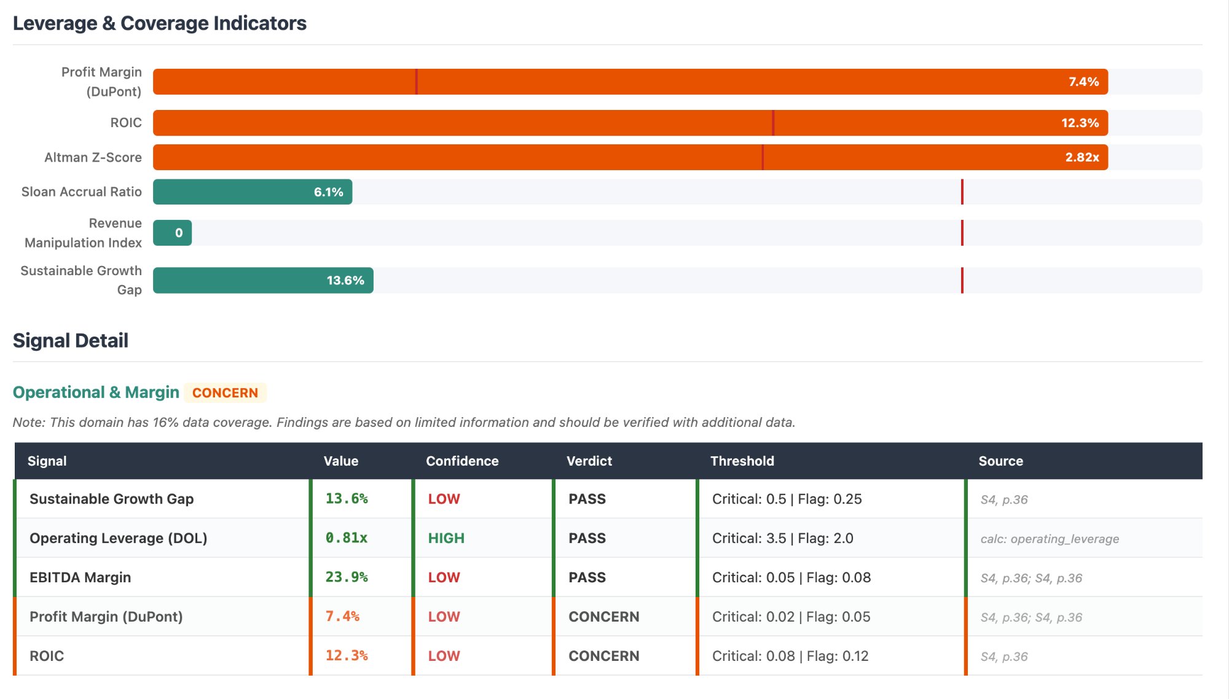1229x699 pixels.
Task: Click the PASS verdict for EBITDA Margin
Action: click(x=587, y=577)
